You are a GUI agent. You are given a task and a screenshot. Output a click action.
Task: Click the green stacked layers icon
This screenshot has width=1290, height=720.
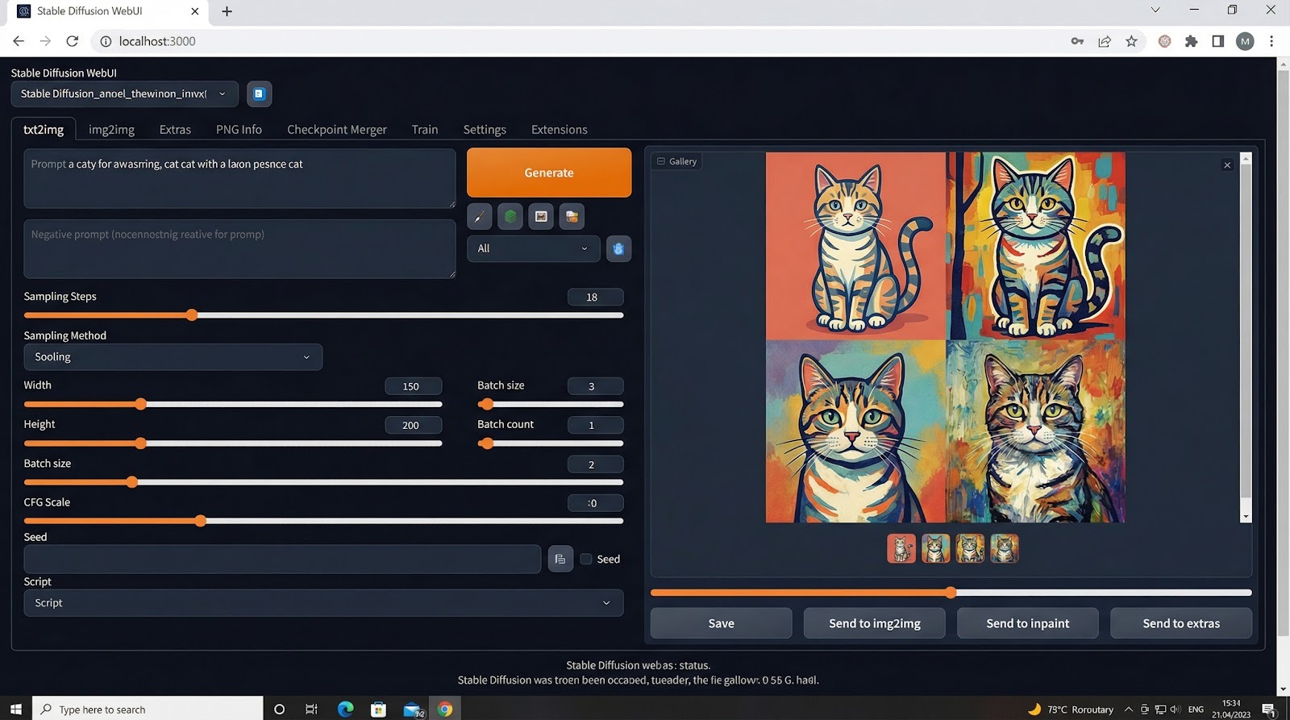510,216
